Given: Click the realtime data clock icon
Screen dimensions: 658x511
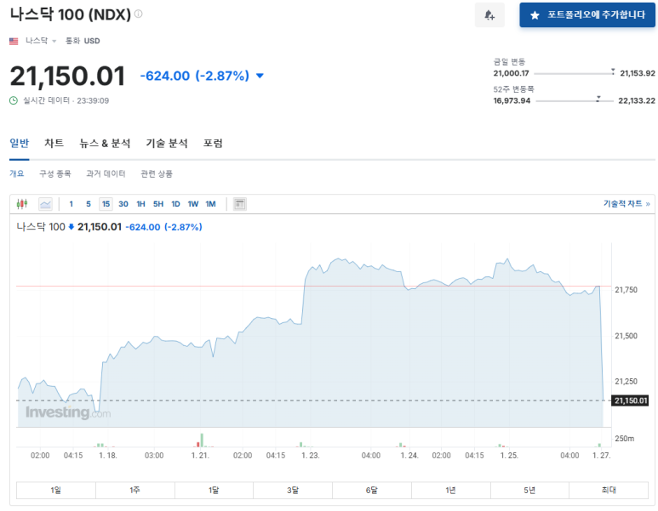Looking at the screenshot, I should pyautogui.click(x=14, y=100).
